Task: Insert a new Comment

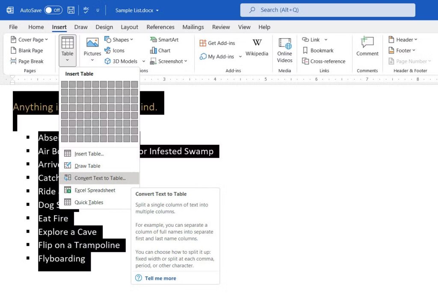Action: (367, 47)
